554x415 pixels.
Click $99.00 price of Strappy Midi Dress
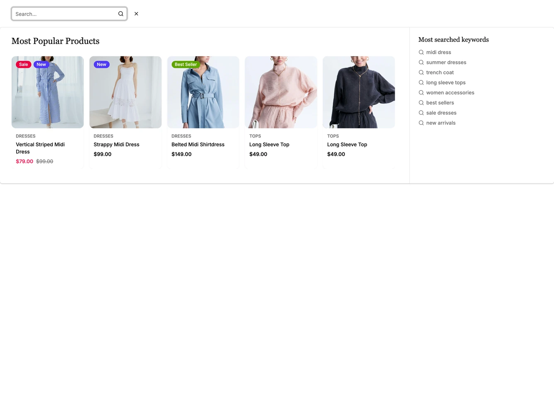102,154
